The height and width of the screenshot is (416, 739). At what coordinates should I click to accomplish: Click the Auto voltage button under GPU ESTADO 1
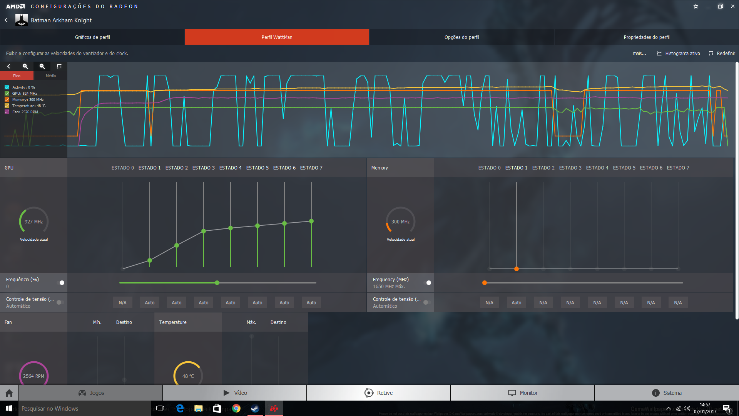150,303
